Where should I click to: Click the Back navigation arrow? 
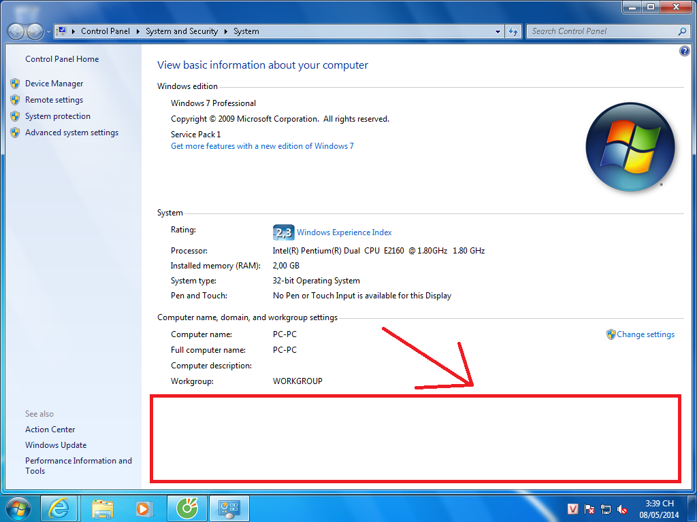click(16, 31)
